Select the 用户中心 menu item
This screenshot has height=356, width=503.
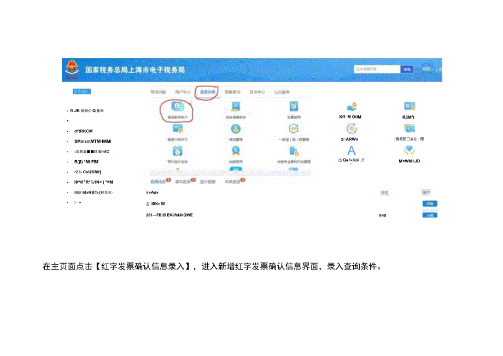[182, 91]
